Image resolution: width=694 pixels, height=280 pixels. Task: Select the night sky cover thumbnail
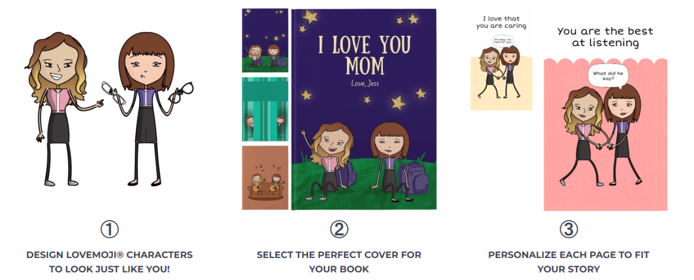[265, 40]
